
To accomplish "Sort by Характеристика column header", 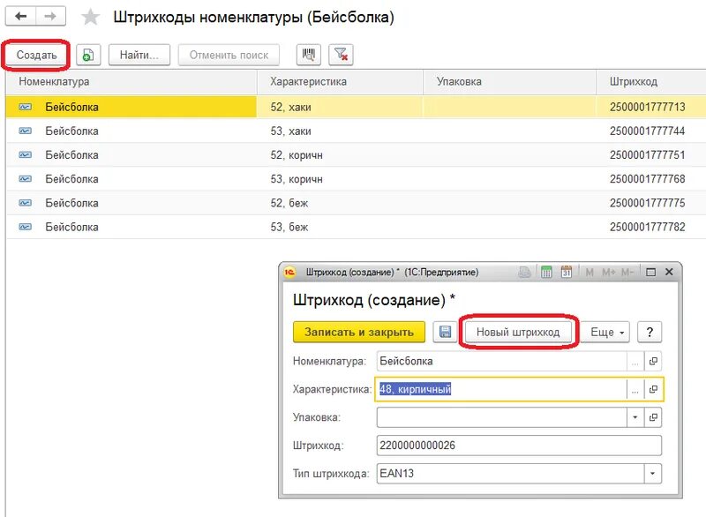I will tap(340, 81).
